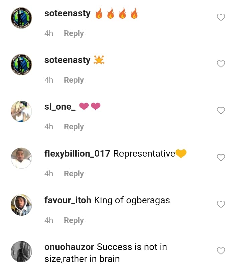Like soteenasty's star emoji comment

(221, 64)
